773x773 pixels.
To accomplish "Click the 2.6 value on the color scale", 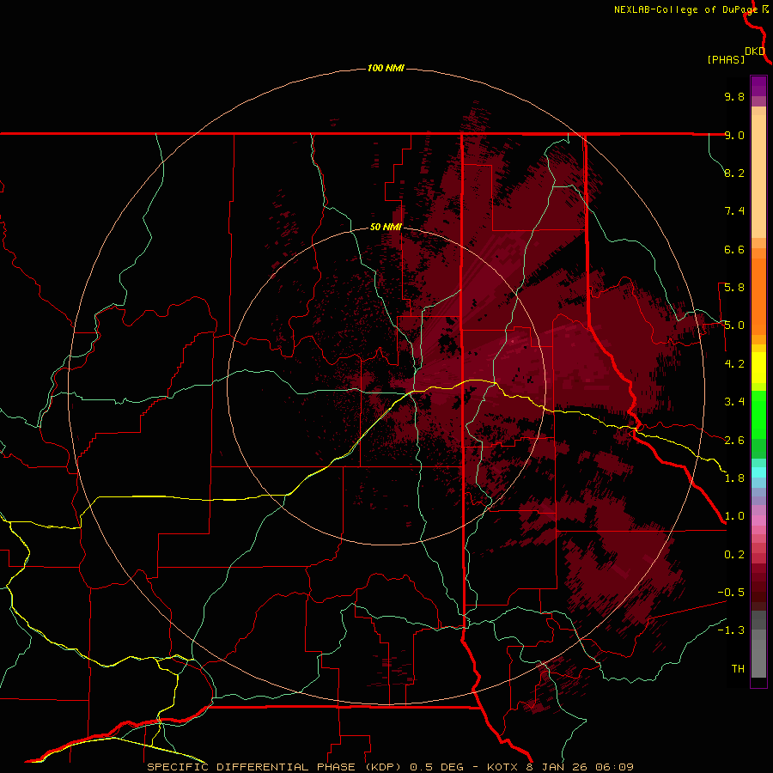I will pos(734,441).
